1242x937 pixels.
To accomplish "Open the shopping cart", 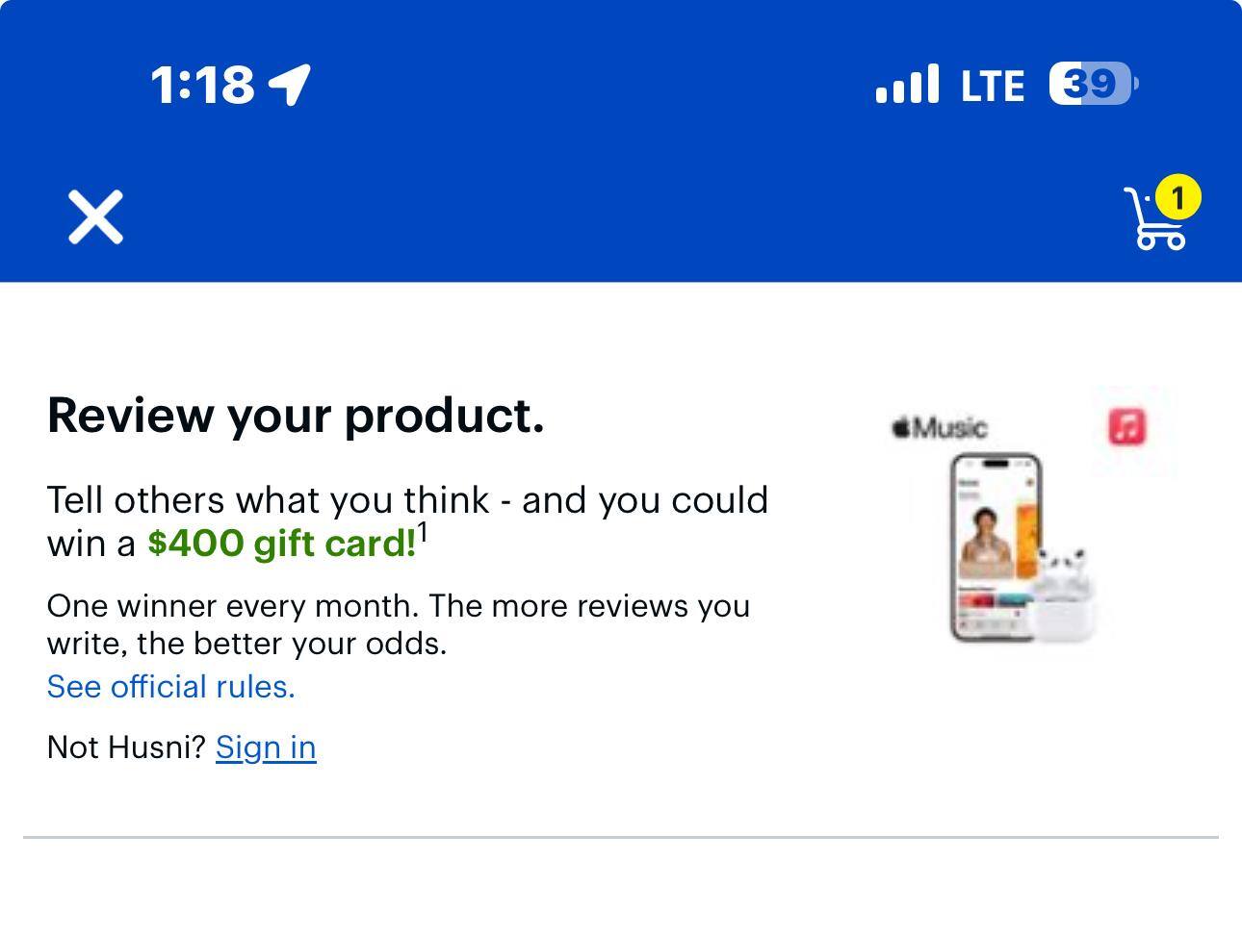I will [x=1155, y=223].
